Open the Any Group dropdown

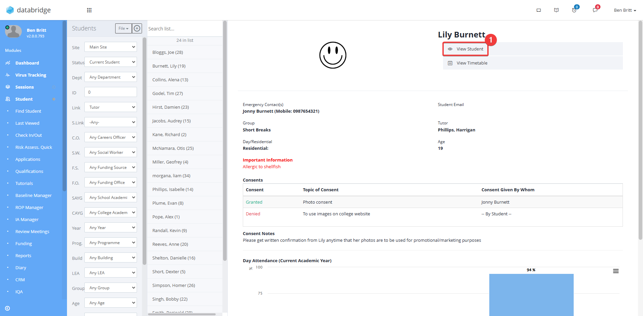tap(111, 288)
